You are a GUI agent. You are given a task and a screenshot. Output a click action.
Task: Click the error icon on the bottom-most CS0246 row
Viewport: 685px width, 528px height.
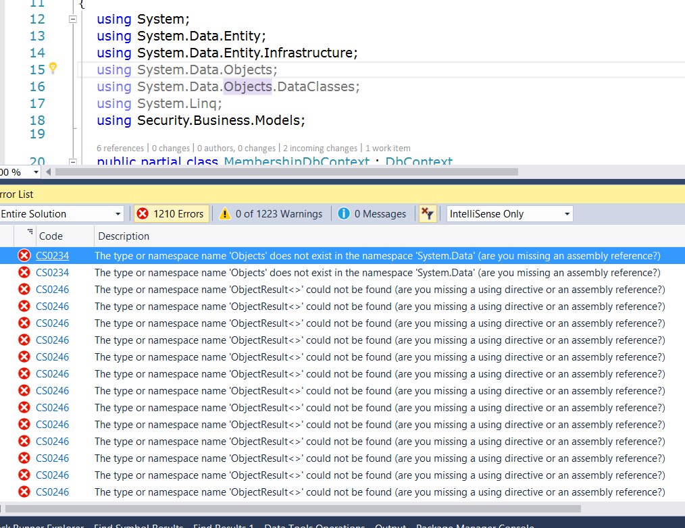click(x=24, y=492)
